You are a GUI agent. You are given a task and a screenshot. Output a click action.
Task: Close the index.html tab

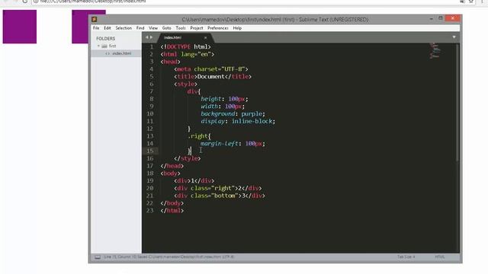tap(205, 37)
